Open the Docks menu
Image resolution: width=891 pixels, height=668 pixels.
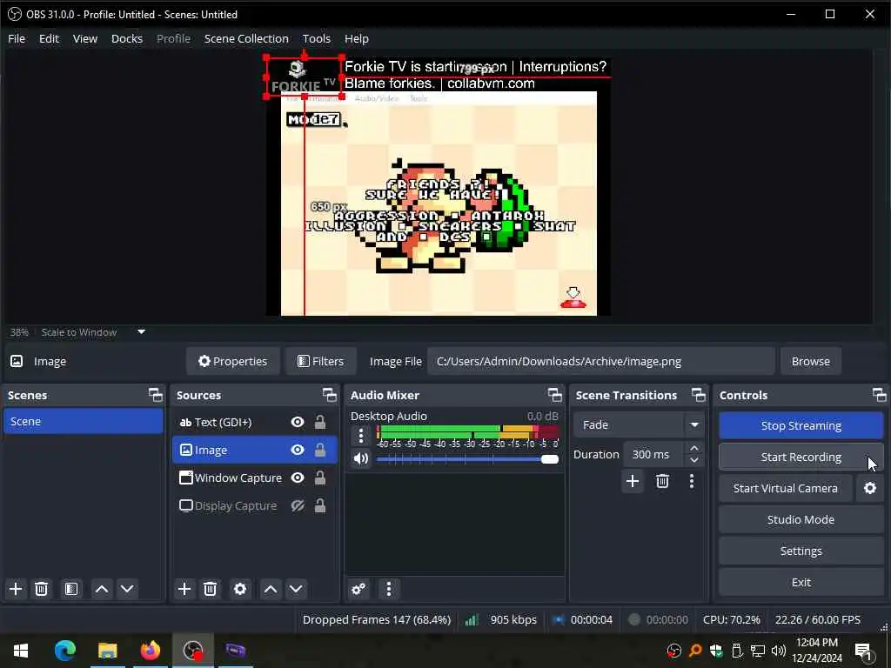coord(127,38)
